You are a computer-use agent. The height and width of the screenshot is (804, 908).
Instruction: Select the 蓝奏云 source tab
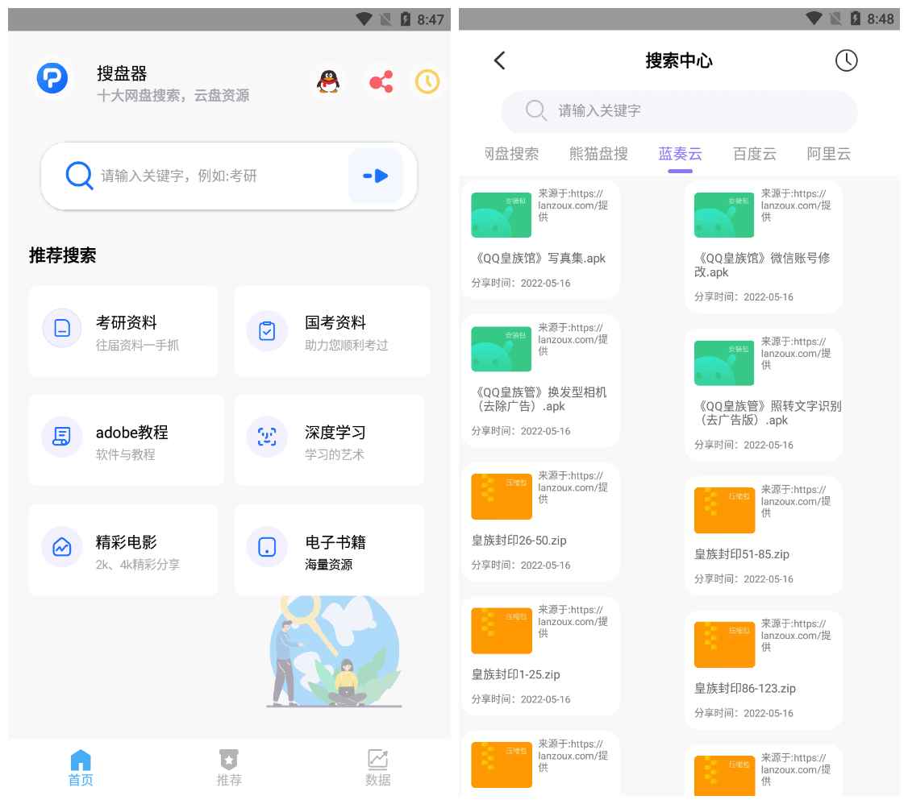click(680, 154)
